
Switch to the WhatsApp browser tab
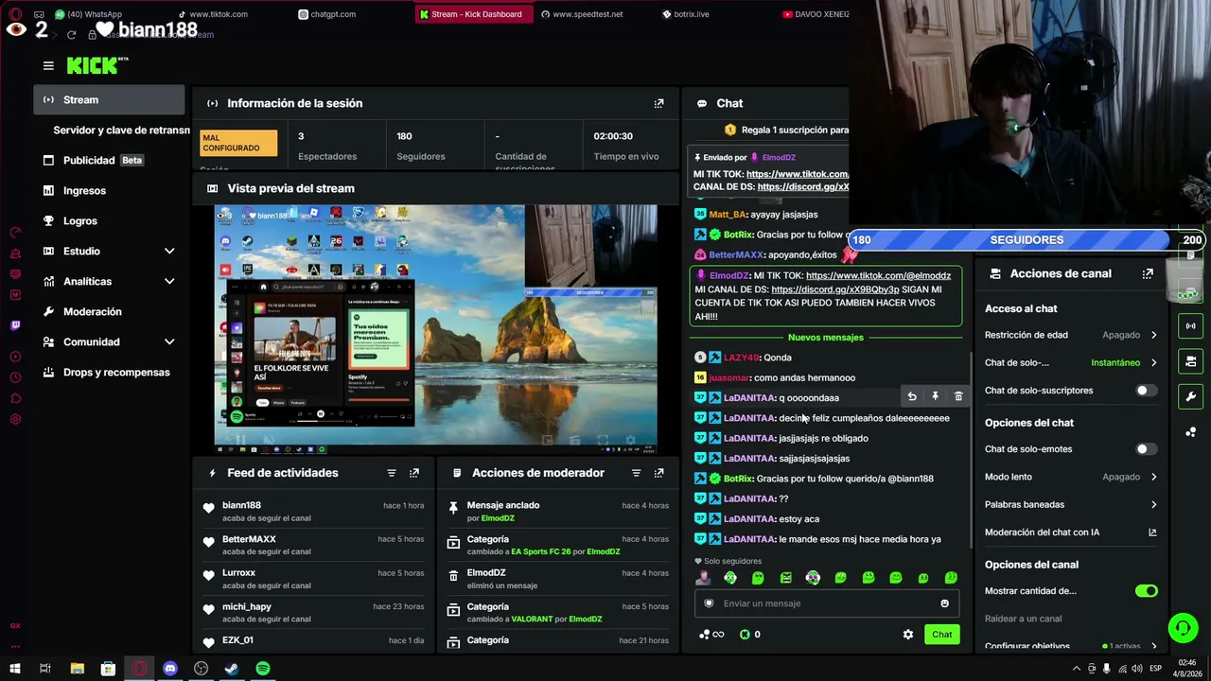[89, 14]
